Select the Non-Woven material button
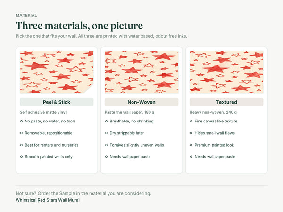 click(141, 102)
